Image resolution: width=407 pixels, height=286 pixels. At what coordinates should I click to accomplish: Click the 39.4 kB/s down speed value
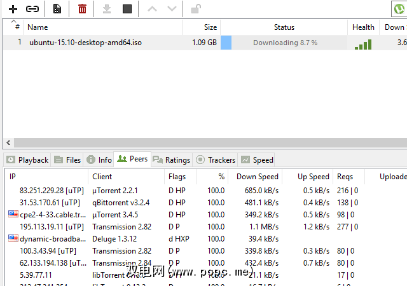tap(263, 239)
